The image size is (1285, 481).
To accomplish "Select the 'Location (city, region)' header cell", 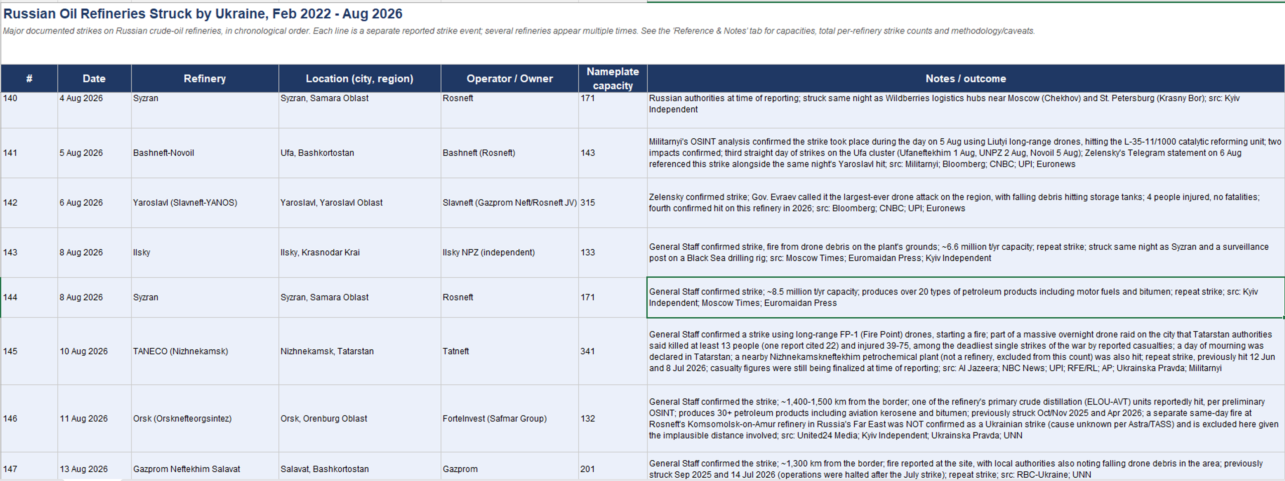I will (360, 78).
